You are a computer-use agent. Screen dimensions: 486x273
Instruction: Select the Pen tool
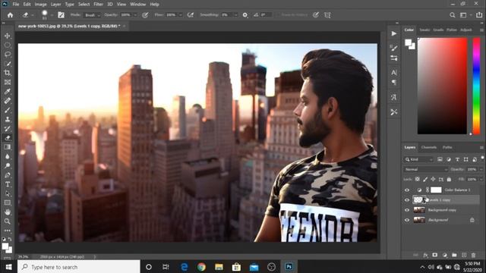(x=7, y=175)
